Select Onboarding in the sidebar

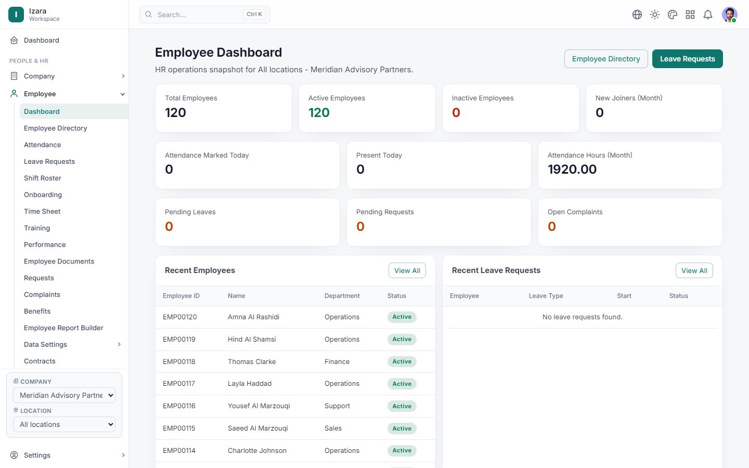(43, 194)
